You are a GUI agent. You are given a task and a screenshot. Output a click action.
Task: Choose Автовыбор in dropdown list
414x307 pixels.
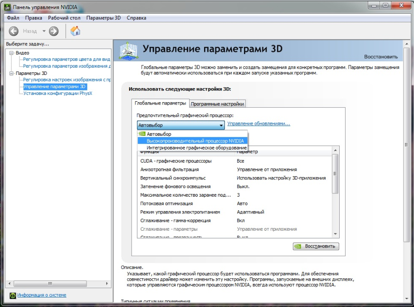coord(192,134)
